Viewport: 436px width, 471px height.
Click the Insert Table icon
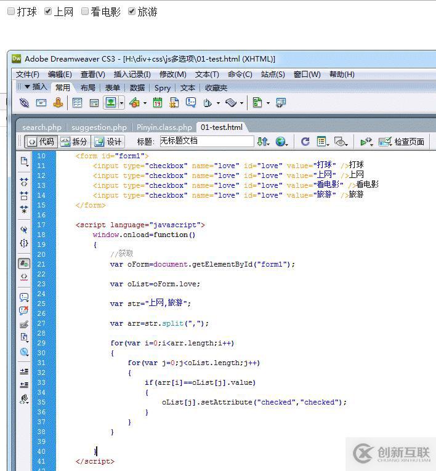tap(77, 103)
